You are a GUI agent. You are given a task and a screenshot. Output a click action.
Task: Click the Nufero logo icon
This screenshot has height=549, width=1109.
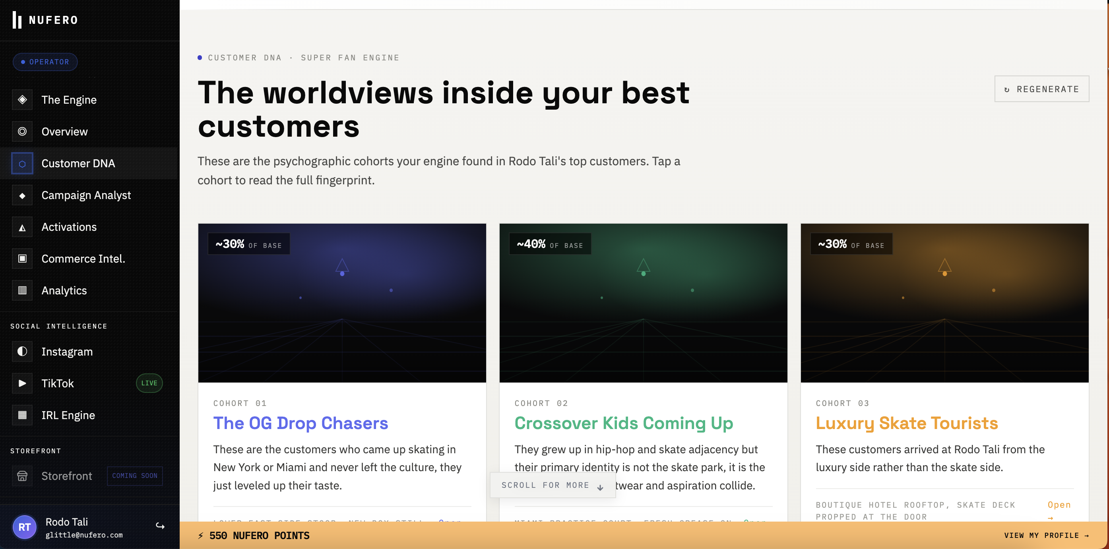(17, 20)
